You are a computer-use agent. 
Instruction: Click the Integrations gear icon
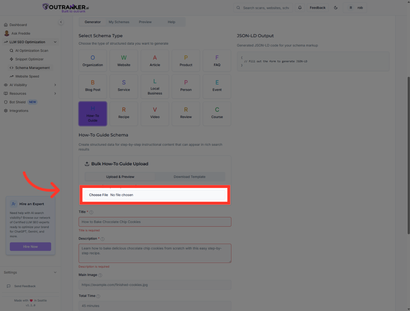pos(6,111)
